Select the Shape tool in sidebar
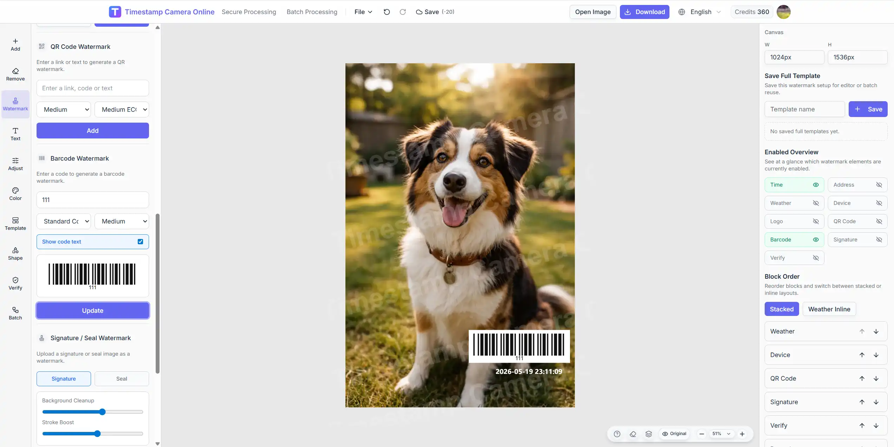 (x=15, y=254)
